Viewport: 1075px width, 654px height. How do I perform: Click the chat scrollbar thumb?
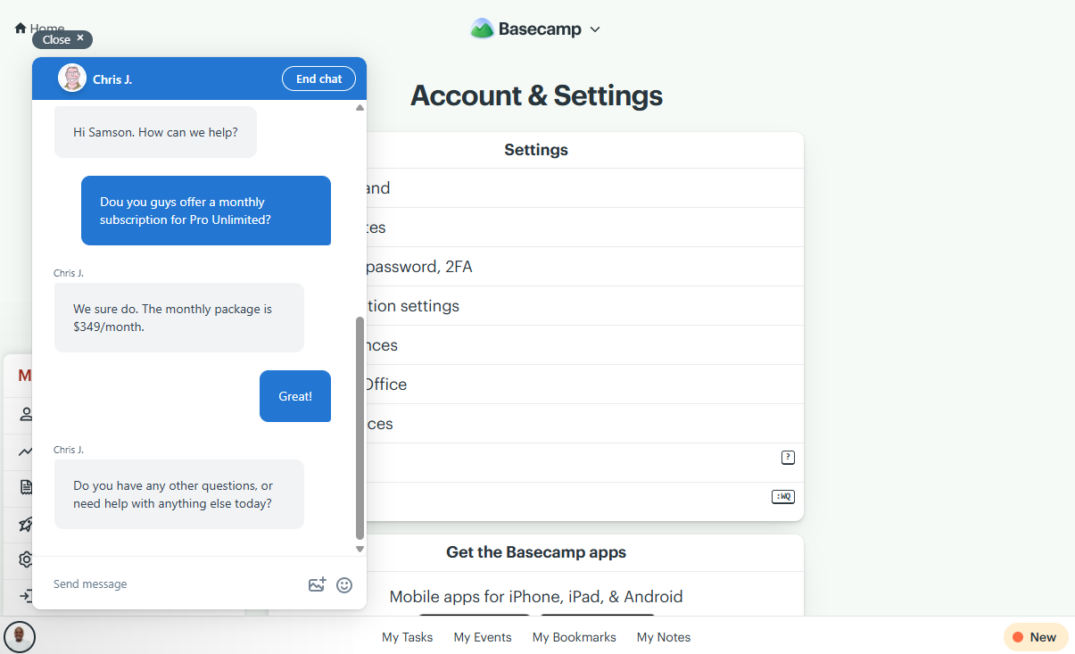(x=360, y=428)
